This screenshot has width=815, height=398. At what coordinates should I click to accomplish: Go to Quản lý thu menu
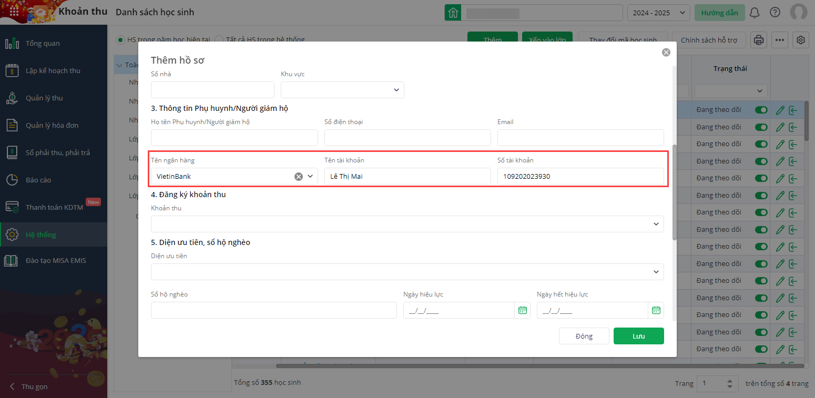(x=44, y=98)
